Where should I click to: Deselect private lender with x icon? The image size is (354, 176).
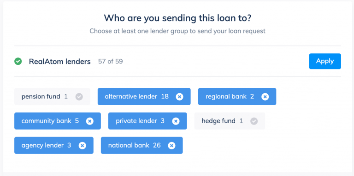[x=176, y=121]
